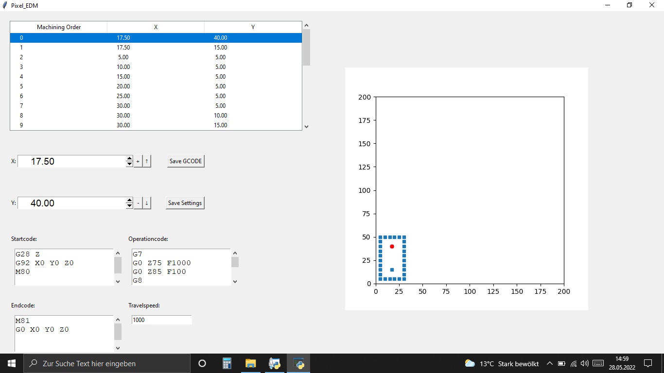Select machining order row 9
The height and width of the screenshot is (373, 664).
[156, 125]
